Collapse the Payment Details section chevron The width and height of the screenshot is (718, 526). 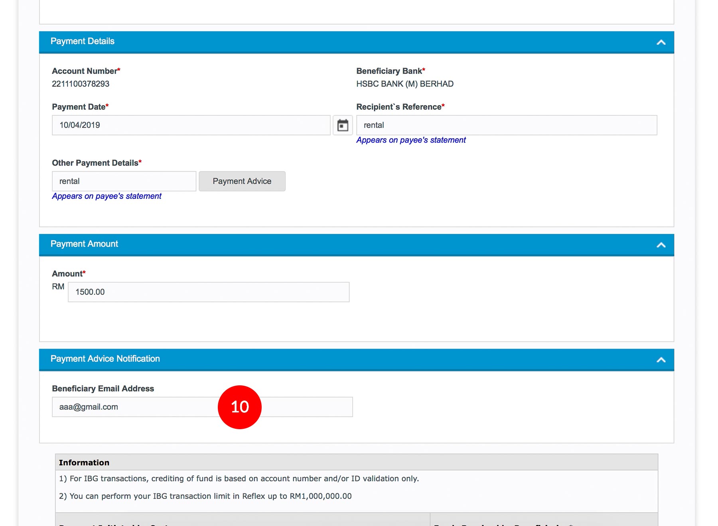(661, 42)
